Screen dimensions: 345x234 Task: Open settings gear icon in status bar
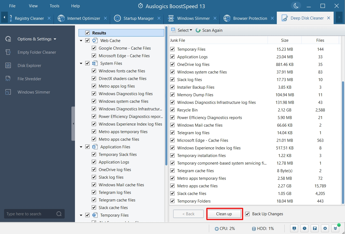(x=325, y=228)
